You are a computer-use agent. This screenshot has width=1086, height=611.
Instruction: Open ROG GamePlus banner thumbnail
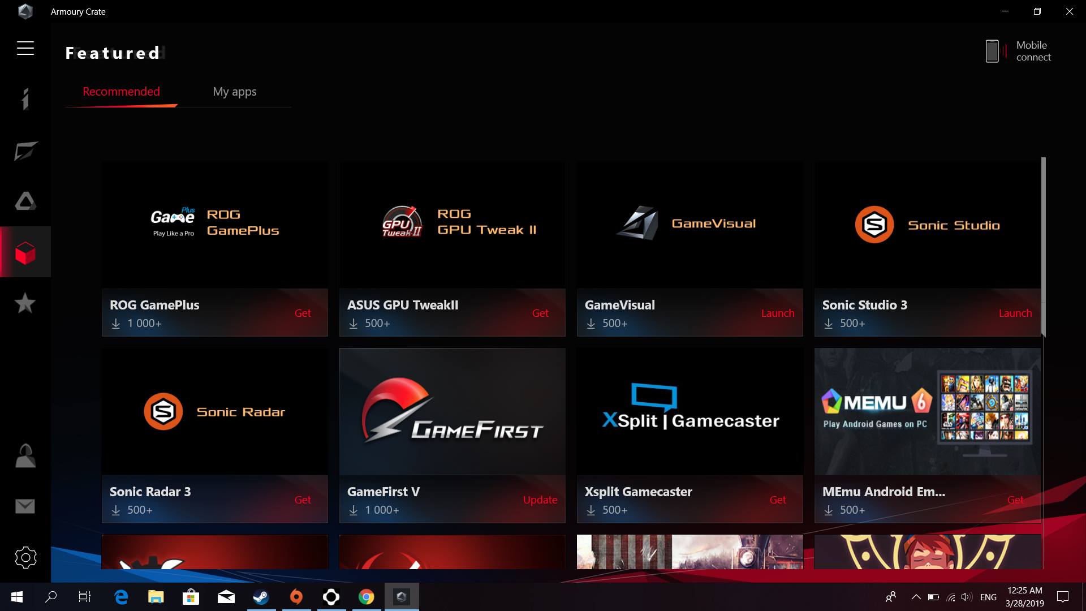[x=215, y=225]
